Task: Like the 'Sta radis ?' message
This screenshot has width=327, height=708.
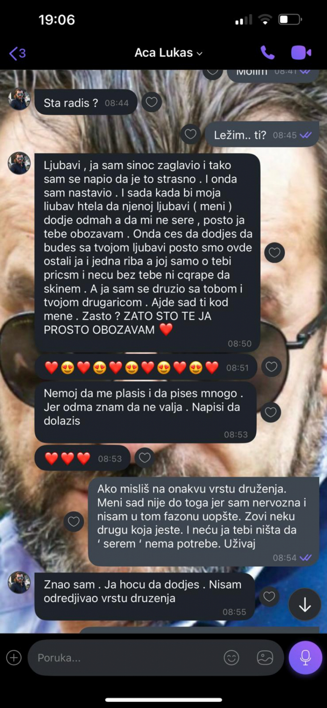Action: tap(152, 102)
